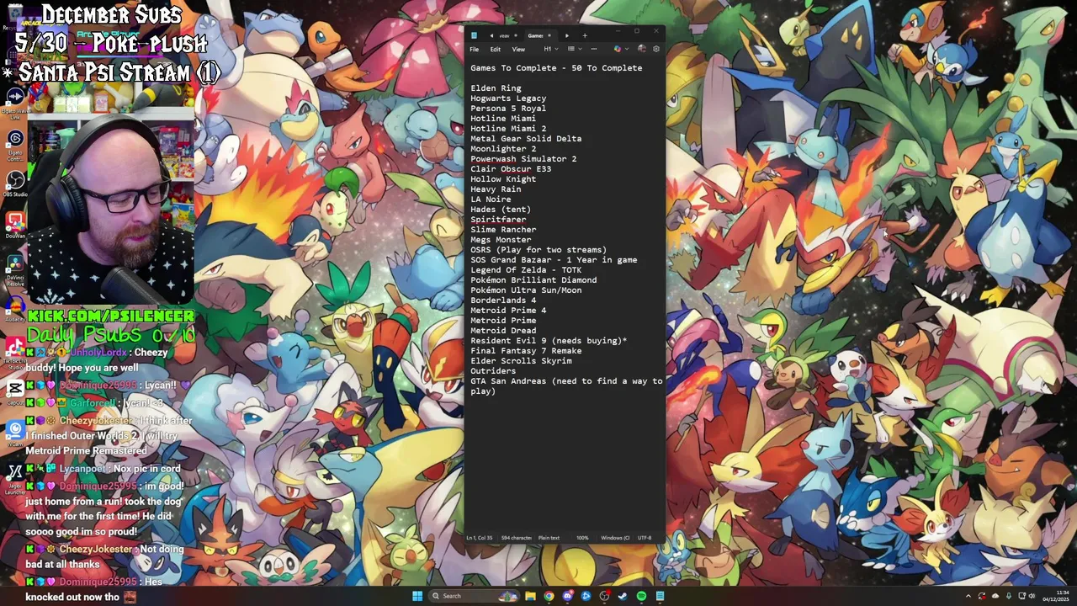This screenshot has height=606, width=1077.
Task: Click the 'Hogwarts Legacy' line
Action: pos(508,98)
